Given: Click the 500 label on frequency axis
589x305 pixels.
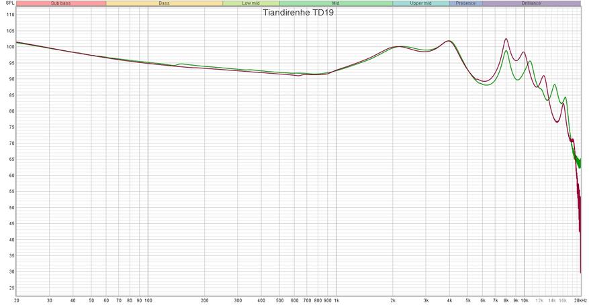Looking at the screenshot, I should pos(279,300).
